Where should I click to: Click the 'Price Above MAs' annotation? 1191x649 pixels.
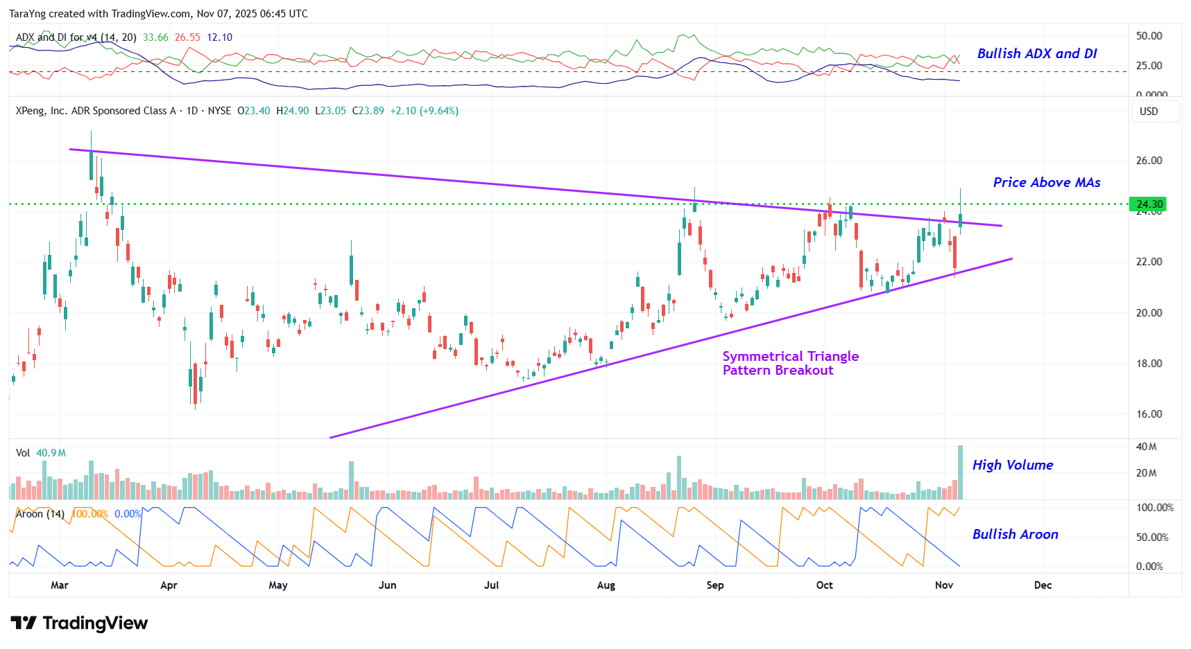[1046, 182]
